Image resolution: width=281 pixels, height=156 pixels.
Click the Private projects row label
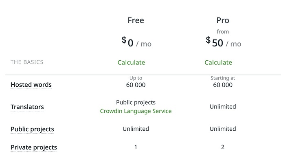[34, 147]
